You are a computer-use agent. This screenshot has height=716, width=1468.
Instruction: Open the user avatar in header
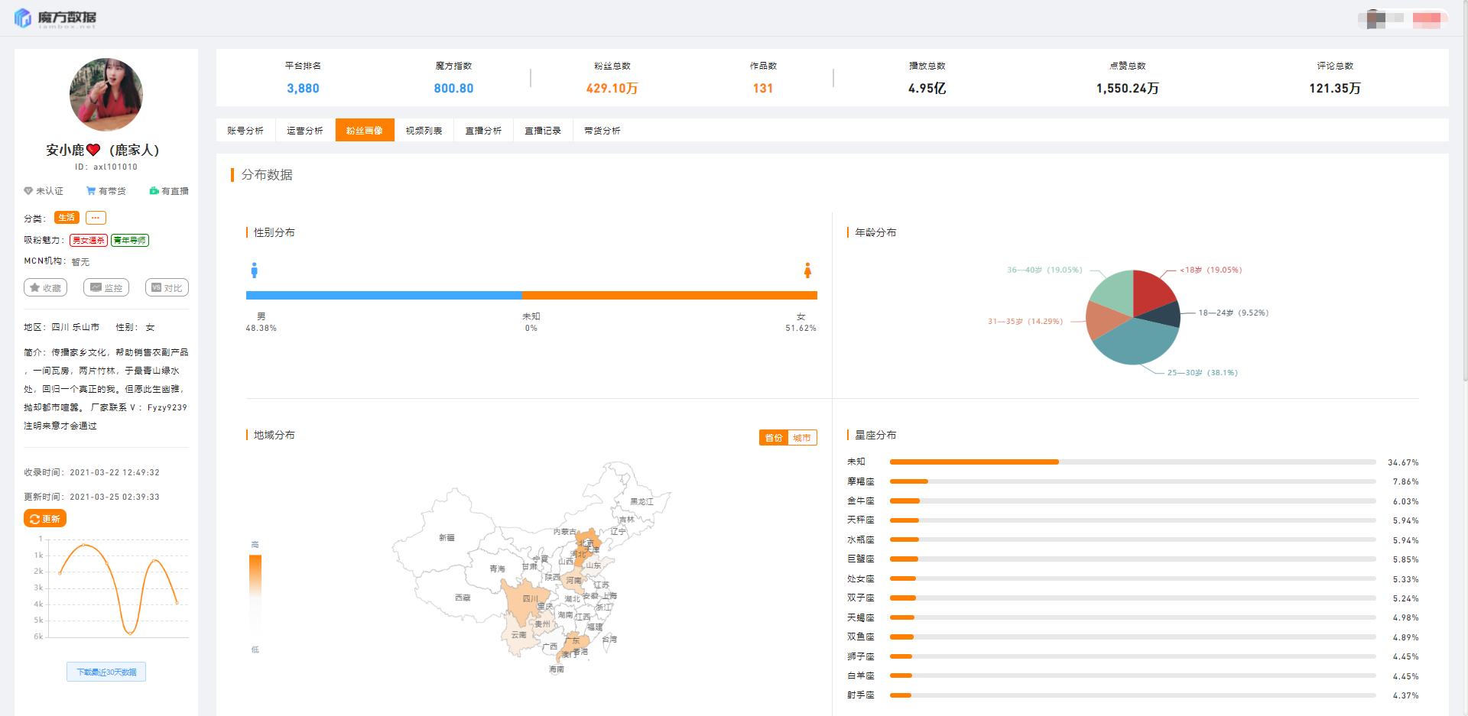(x=1375, y=18)
